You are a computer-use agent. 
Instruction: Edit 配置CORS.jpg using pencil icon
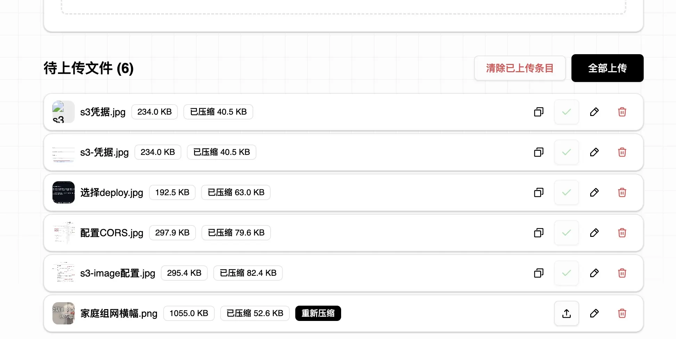pos(594,233)
